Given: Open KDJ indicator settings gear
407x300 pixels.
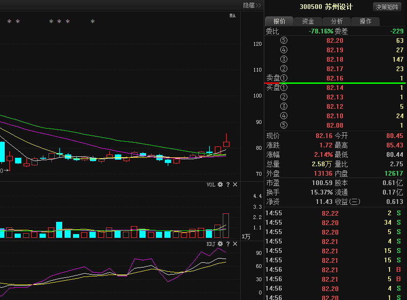Looking at the screenshot, I should [x=220, y=244].
